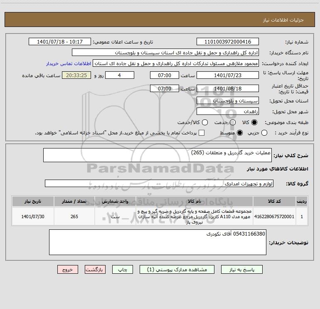The image size is (320, 309).
Task: Click the product name cell for row 1
Action: [194, 217]
